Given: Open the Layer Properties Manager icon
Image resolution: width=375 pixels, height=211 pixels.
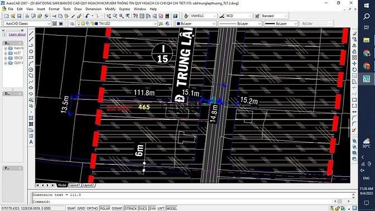Looking at the screenshot, I should (72, 23).
